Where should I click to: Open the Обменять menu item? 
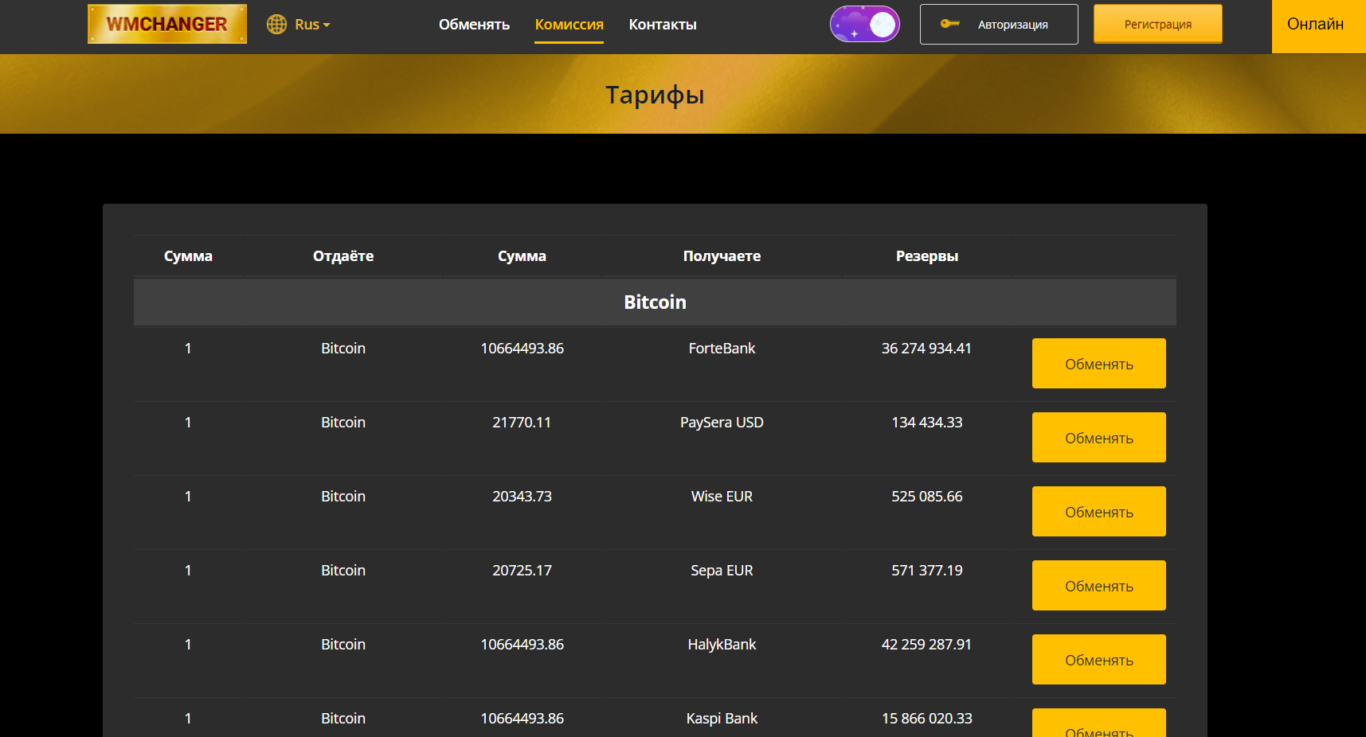pos(474,25)
